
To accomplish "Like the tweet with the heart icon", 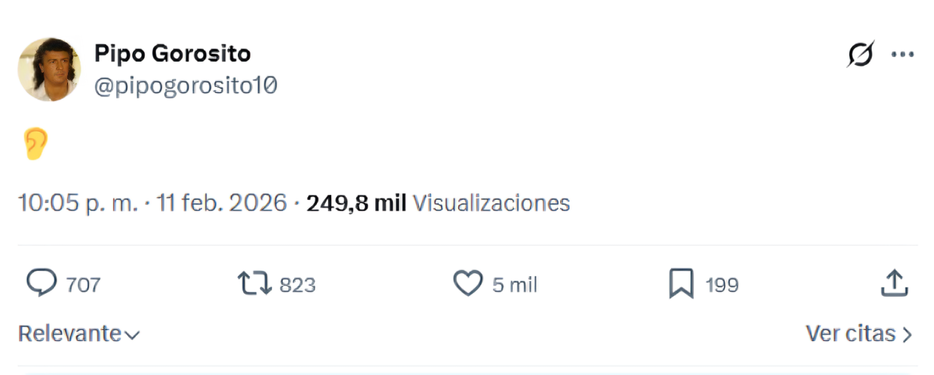I will pyautogui.click(x=468, y=283).
